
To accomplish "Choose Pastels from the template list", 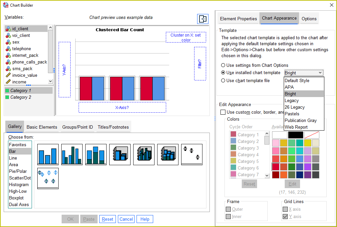I will (304, 114).
